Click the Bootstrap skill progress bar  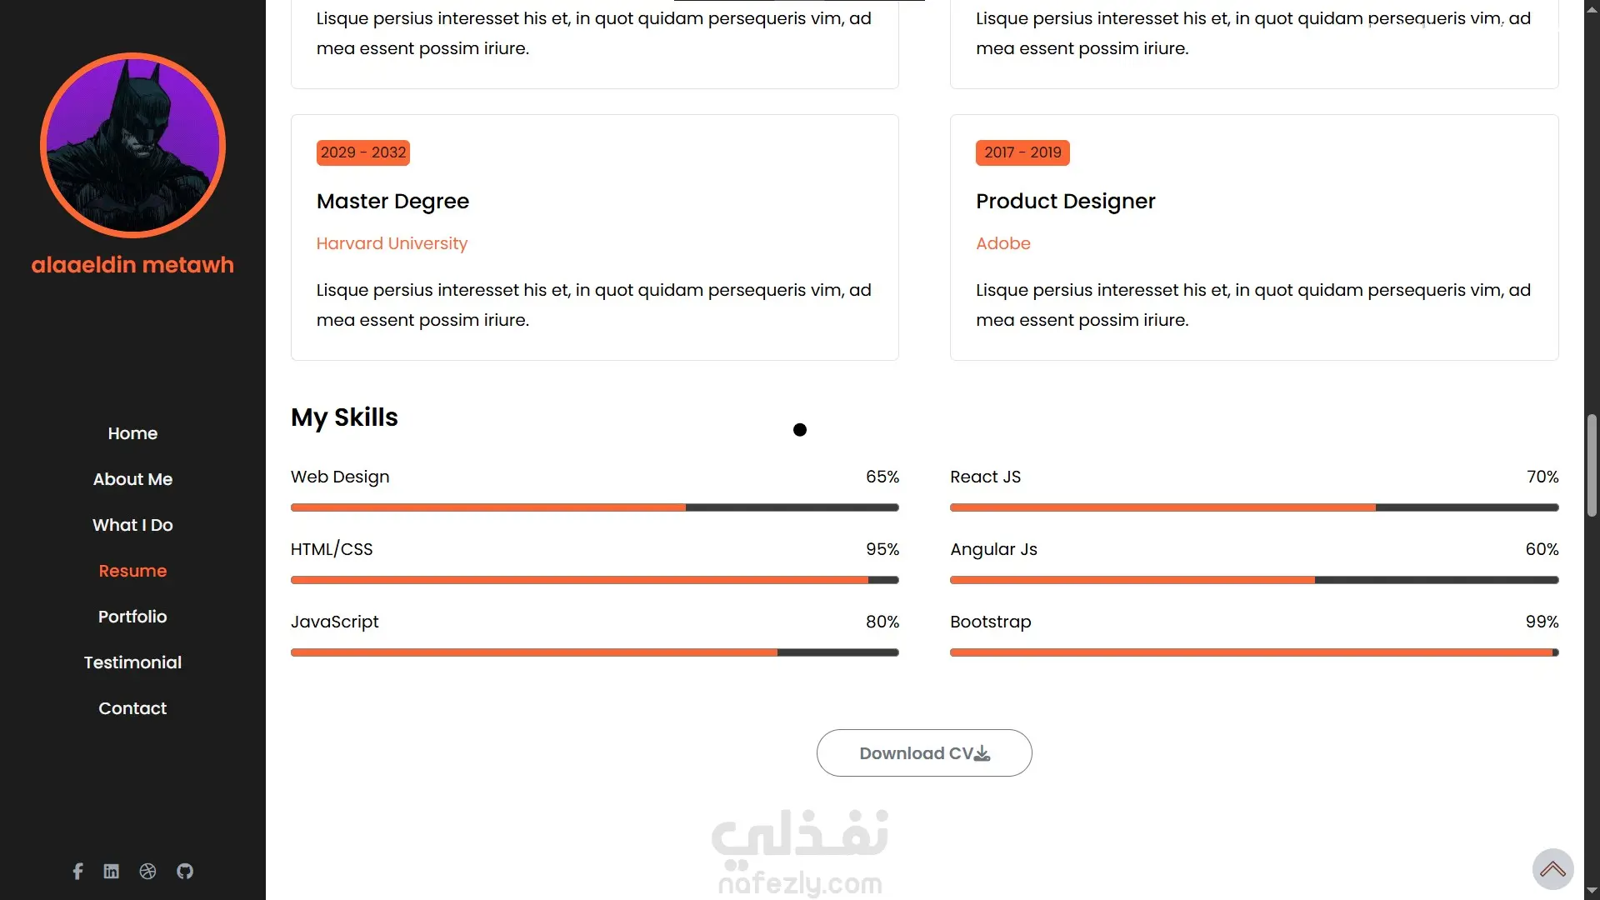[x=1253, y=652]
